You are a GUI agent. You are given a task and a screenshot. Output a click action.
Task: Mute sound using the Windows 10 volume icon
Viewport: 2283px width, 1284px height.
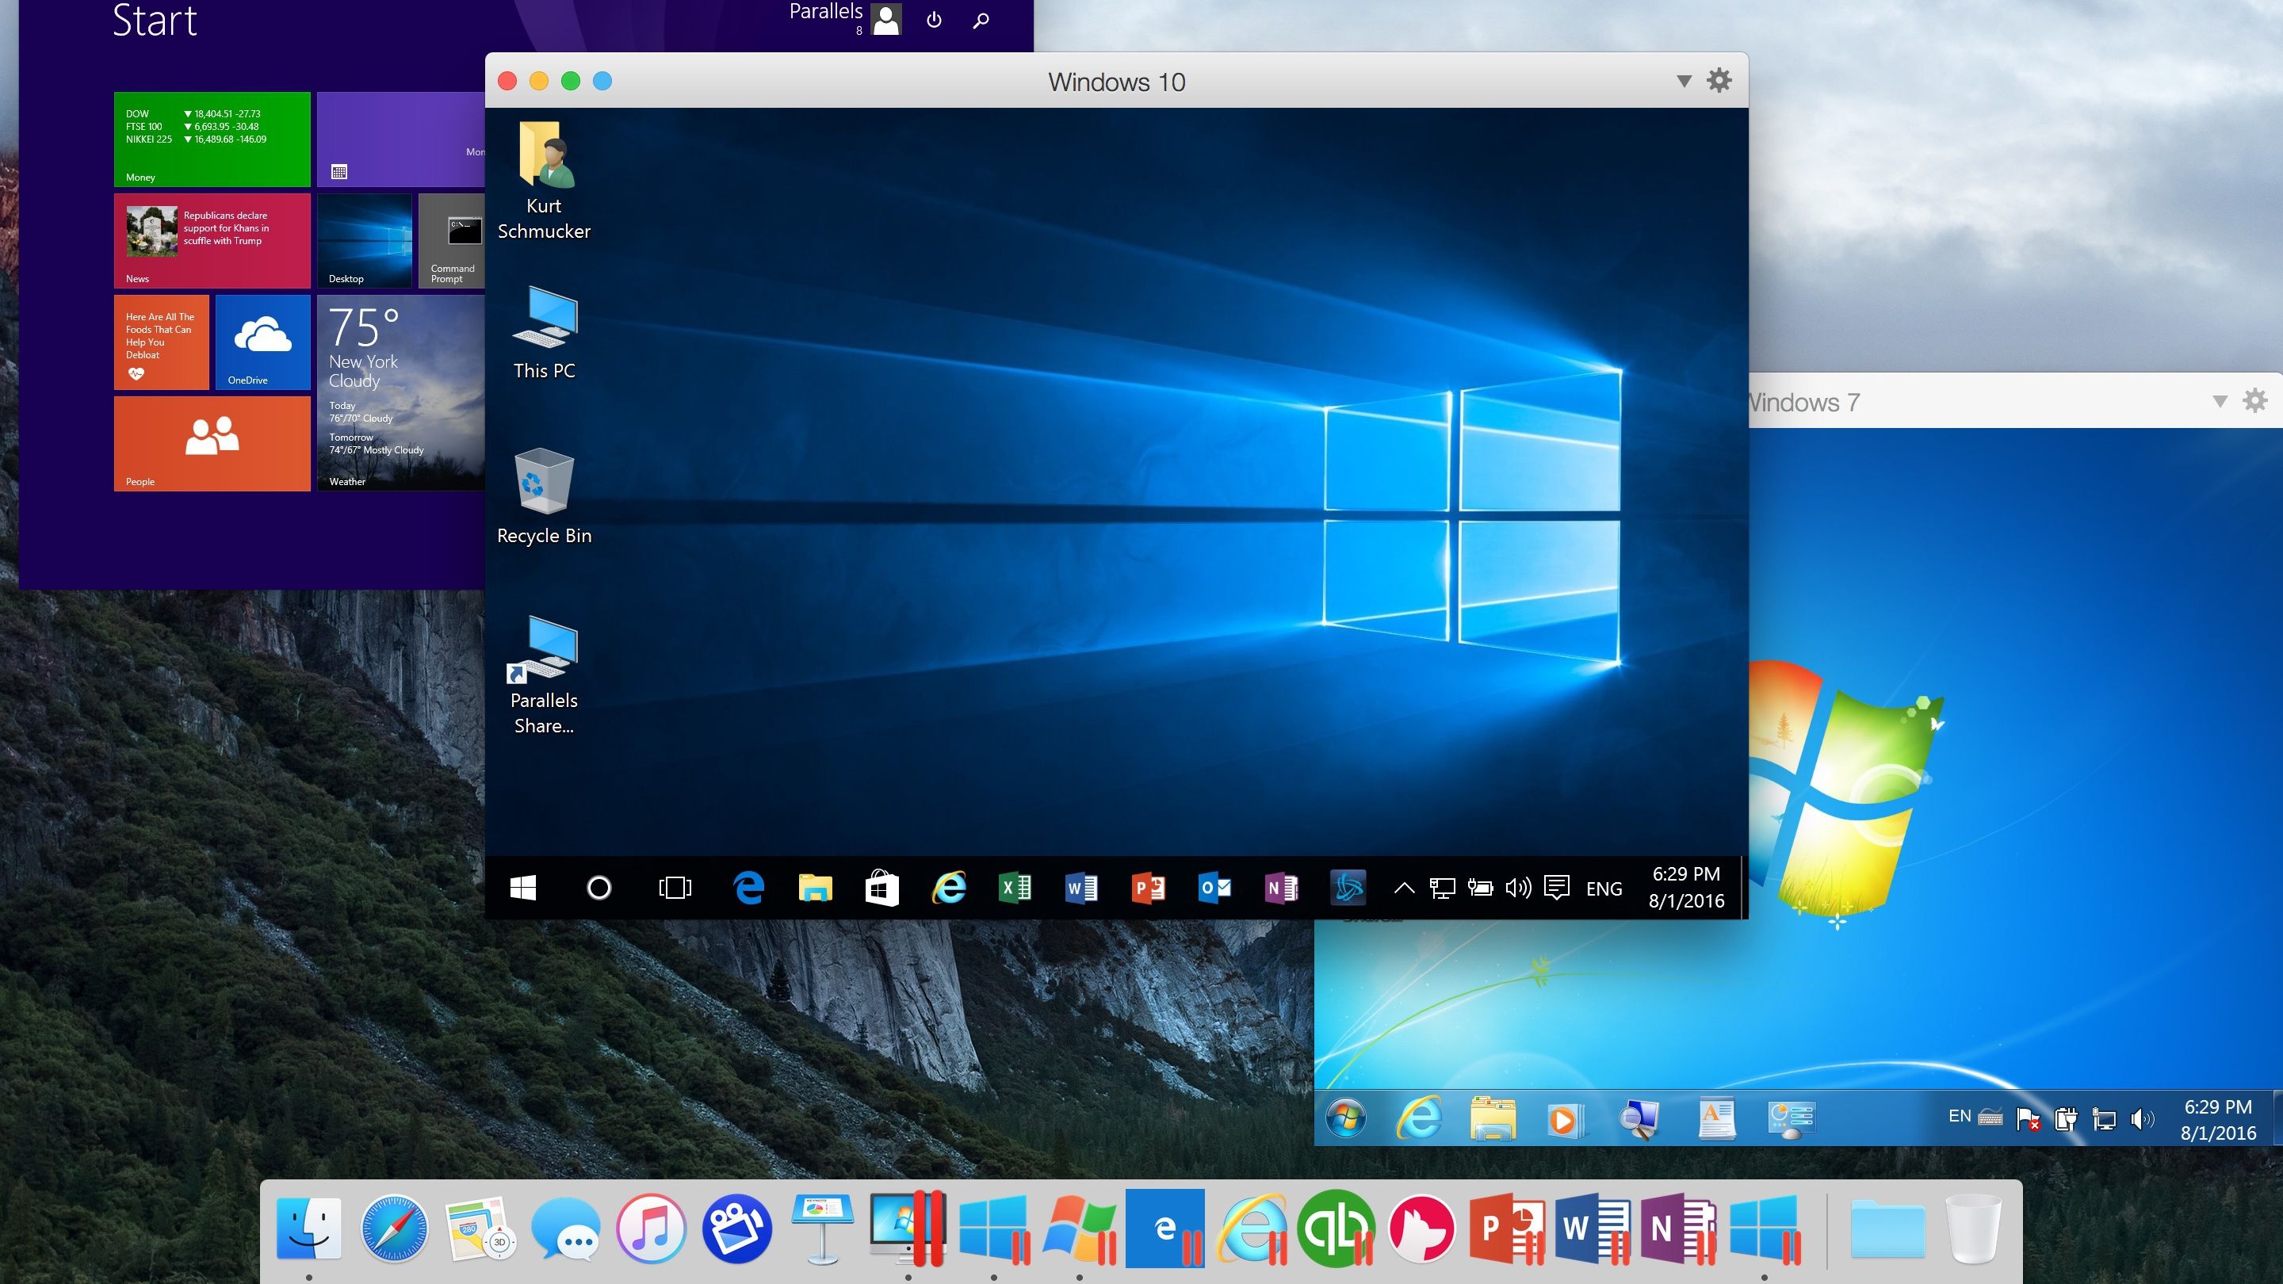coord(1517,887)
